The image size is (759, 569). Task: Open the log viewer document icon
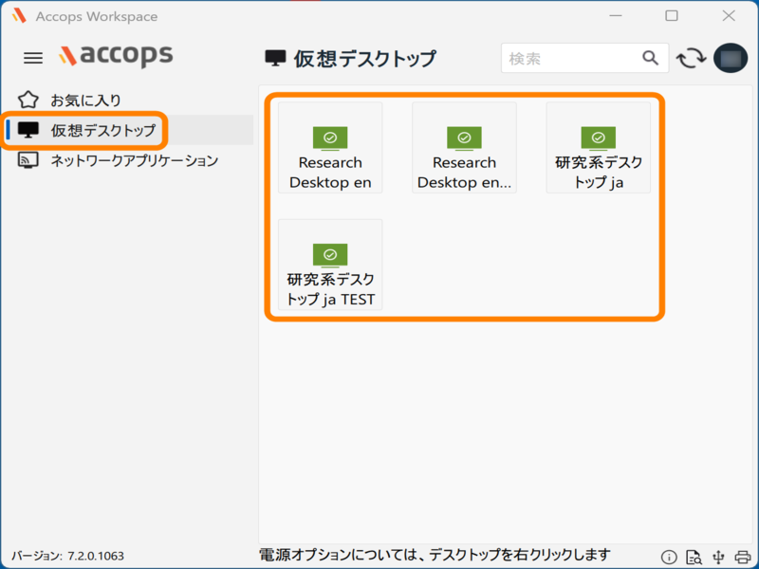click(x=694, y=558)
